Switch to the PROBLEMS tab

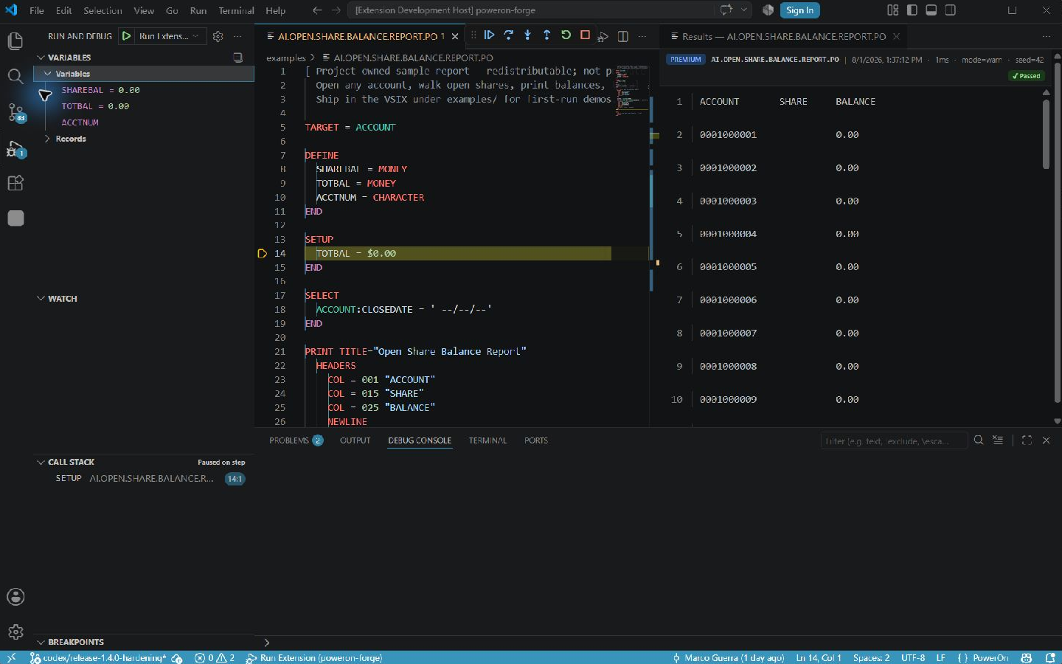296,440
